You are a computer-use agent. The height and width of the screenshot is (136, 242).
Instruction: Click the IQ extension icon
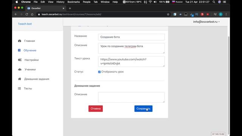[197, 14]
